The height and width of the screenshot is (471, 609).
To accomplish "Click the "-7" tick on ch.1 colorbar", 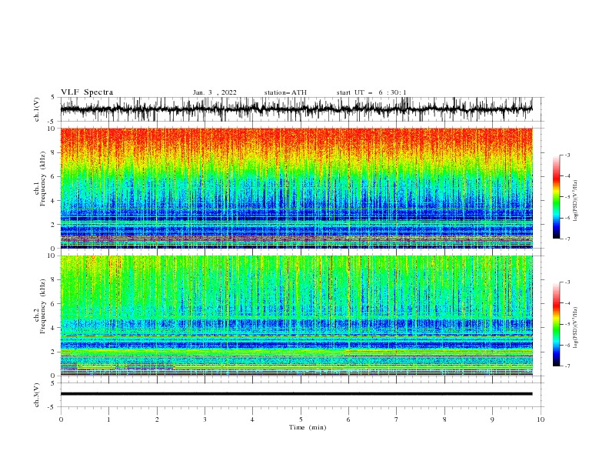I will click(567, 239).
